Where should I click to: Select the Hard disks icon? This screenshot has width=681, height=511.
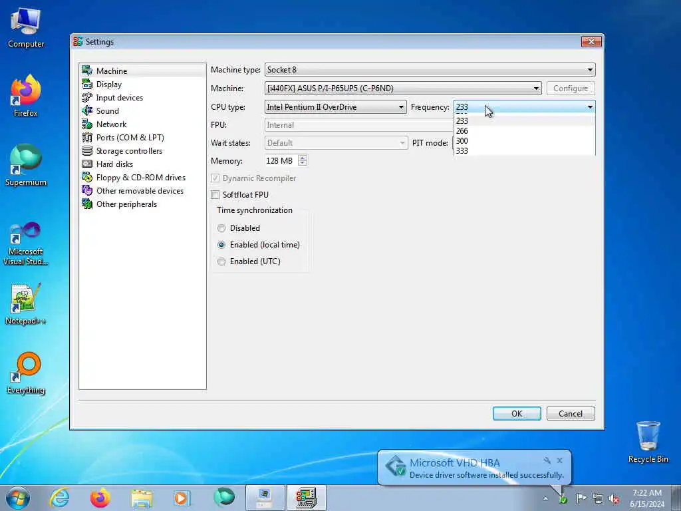pos(87,164)
